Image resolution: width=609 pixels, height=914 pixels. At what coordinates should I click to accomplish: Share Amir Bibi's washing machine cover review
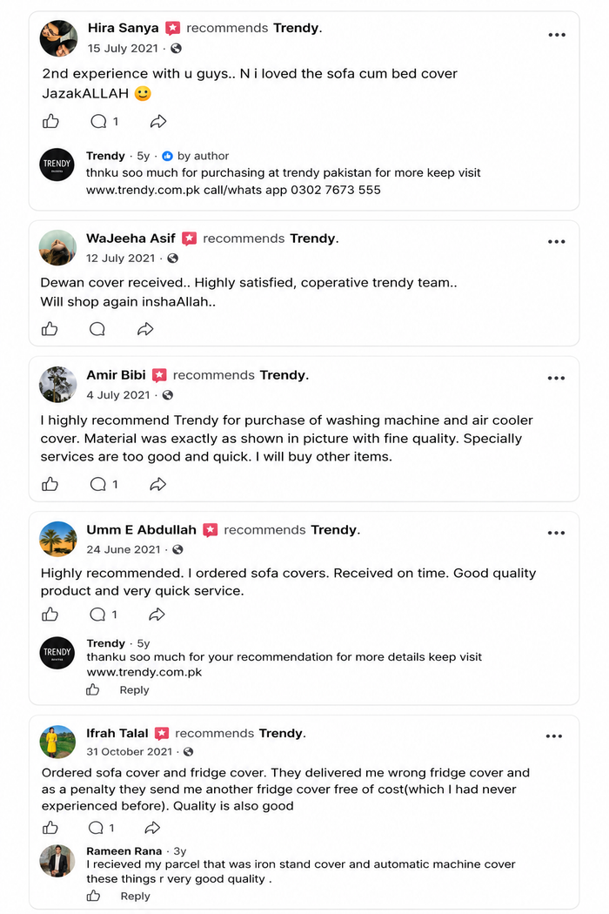click(x=158, y=484)
